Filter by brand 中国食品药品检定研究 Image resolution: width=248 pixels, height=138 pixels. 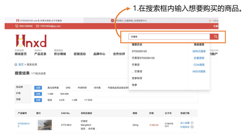(x=118, y=88)
